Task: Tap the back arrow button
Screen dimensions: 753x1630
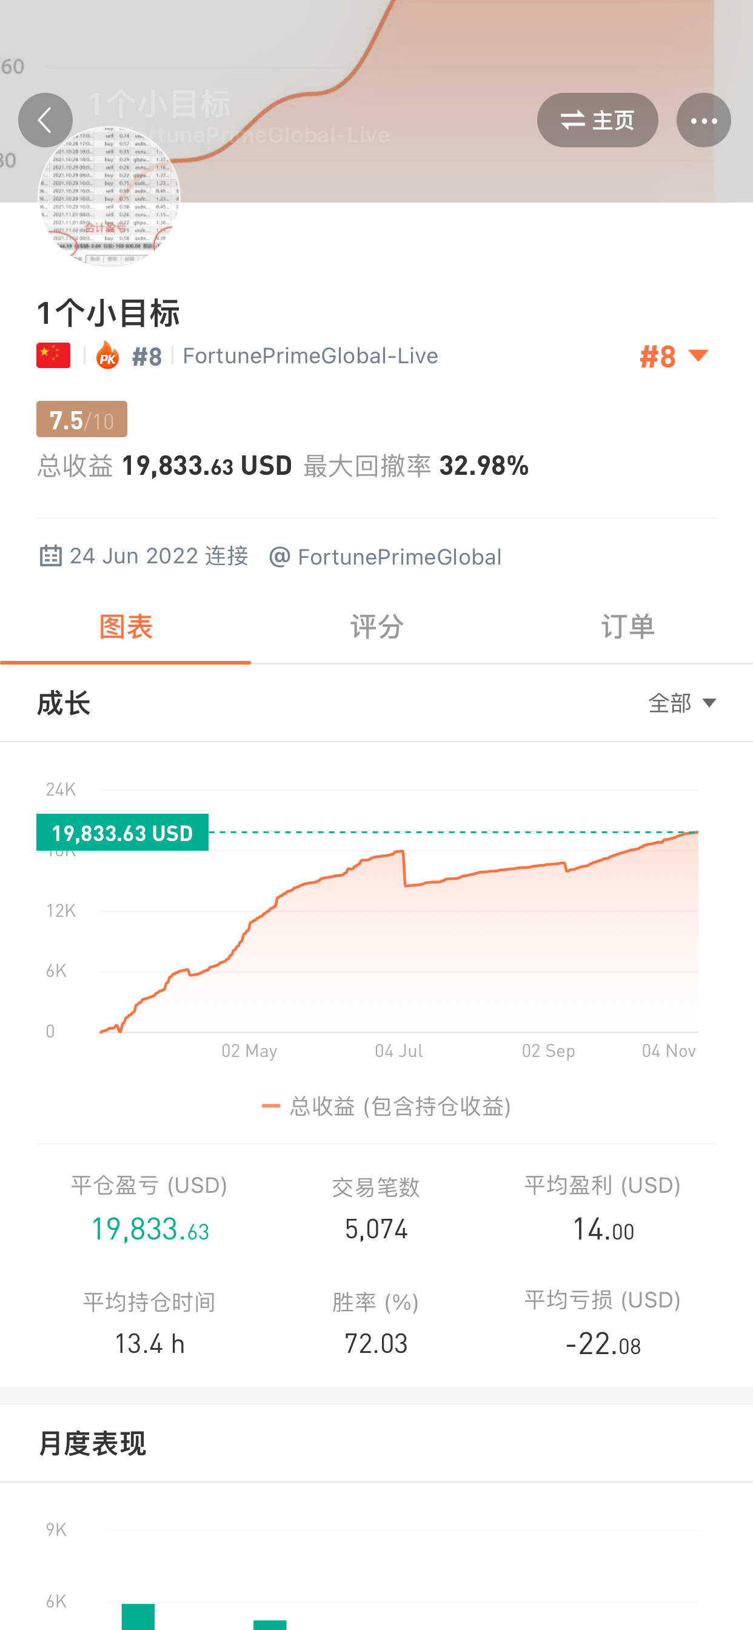Action: click(x=45, y=120)
